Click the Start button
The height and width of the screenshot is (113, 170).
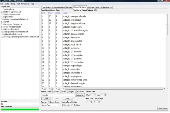tap(46, 99)
